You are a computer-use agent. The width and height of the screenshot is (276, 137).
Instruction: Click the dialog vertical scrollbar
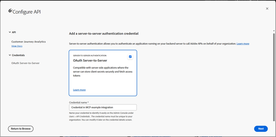274,77
